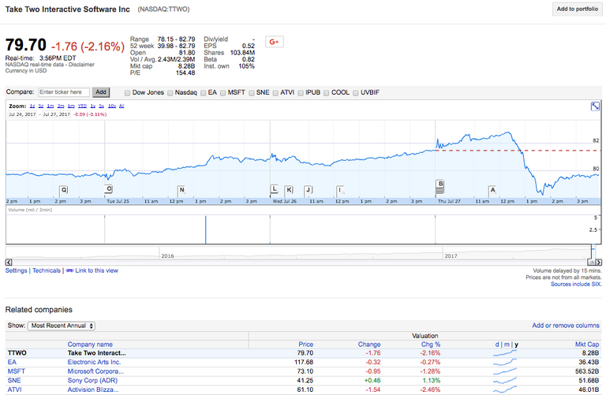Click the Google+ share icon

coord(275,42)
